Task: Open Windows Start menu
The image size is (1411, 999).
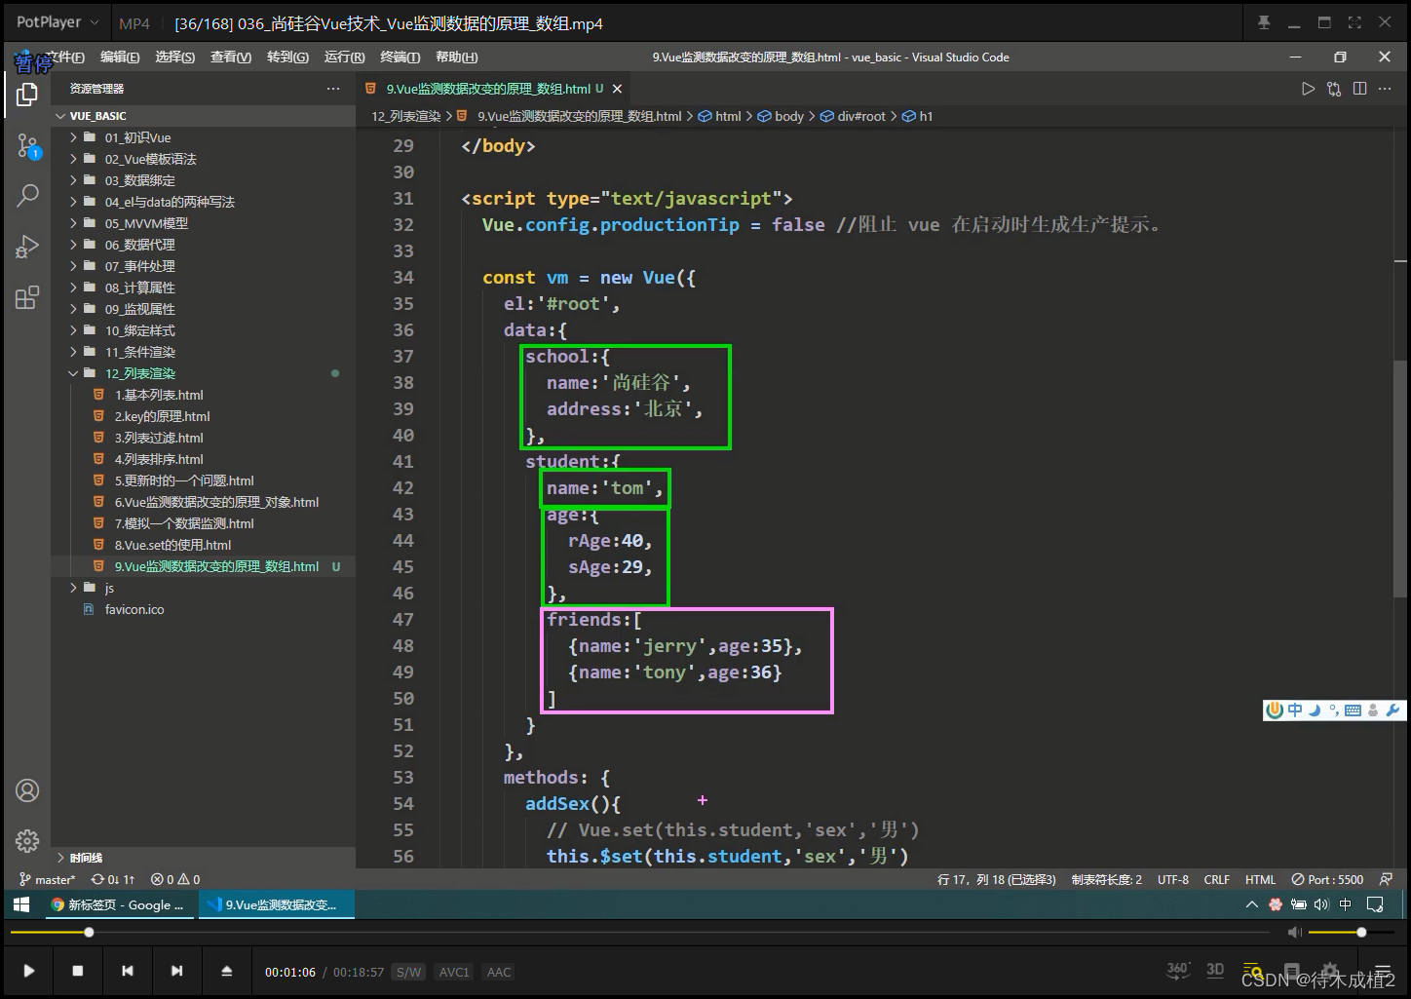Action: [21, 904]
